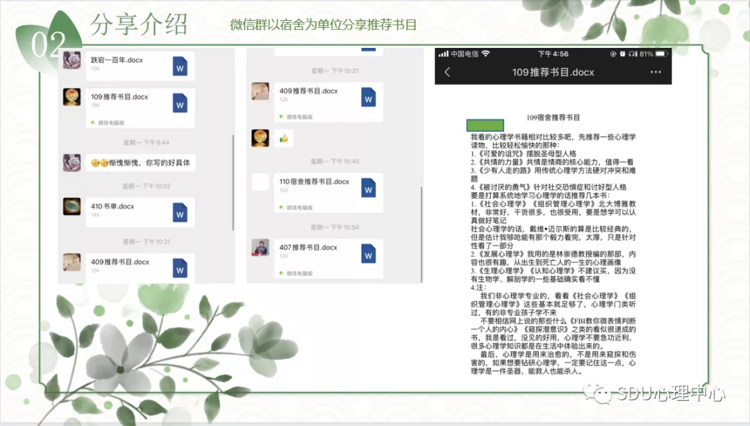Click avatar next to 惭愧惭愧 message

click(72, 162)
